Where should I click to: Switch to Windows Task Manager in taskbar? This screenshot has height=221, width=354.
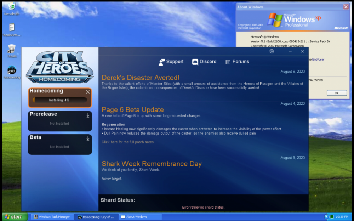coord(52,217)
